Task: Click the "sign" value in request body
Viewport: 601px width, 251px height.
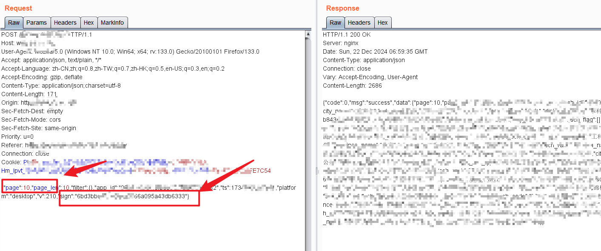Action: (131, 196)
